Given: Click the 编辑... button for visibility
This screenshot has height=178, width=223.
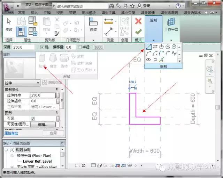Looking at the screenshot, I should pyautogui.click(x=43, y=124).
